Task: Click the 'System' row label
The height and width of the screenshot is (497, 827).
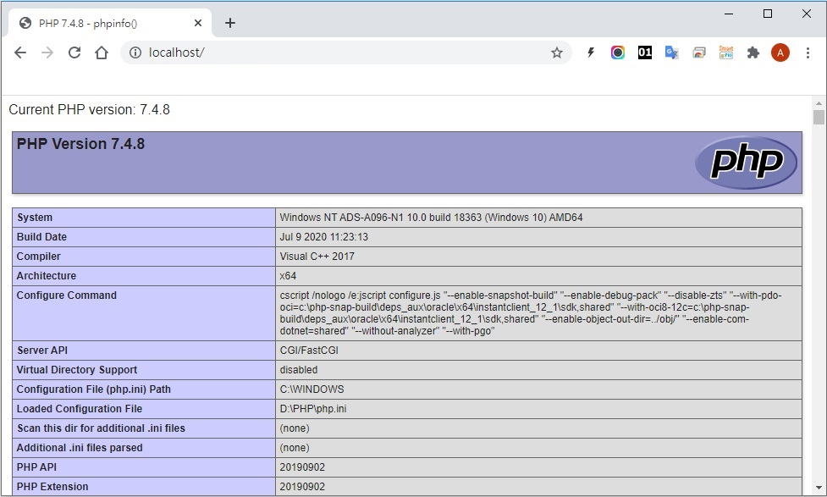Action: pyautogui.click(x=35, y=218)
